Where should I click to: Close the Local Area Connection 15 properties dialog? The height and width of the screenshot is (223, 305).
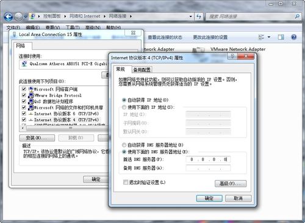click(133, 33)
